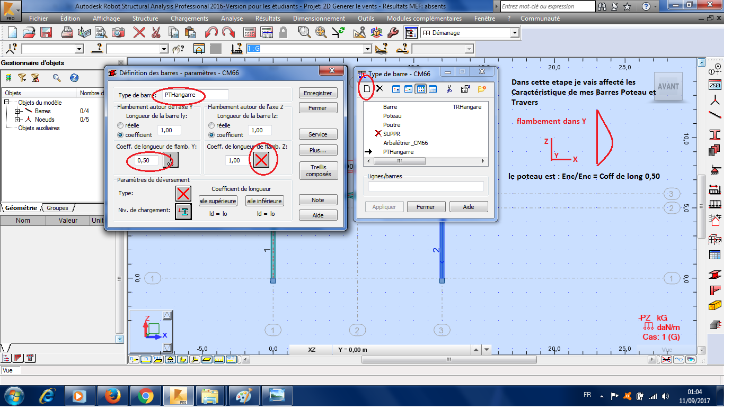Open buckling scheme icon next to Y coefficient 0,50
The width and height of the screenshot is (741, 419).
coord(171,160)
